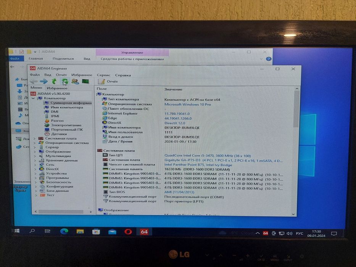Select Тест in the tree
The width and height of the screenshot is (356, 267).
coord(50,195)
